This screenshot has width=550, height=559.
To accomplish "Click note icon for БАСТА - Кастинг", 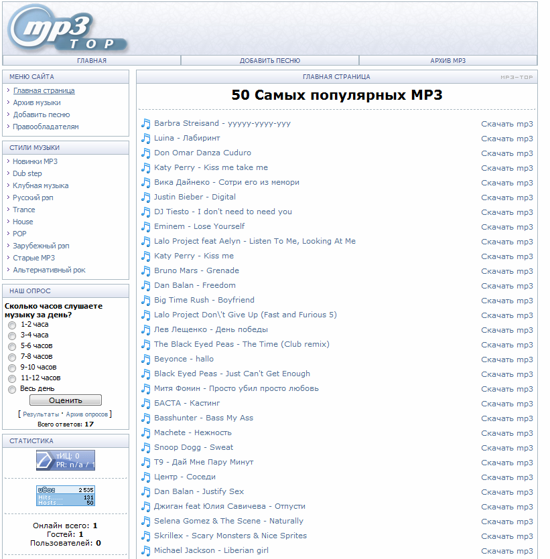I will (x=145, y=403).
